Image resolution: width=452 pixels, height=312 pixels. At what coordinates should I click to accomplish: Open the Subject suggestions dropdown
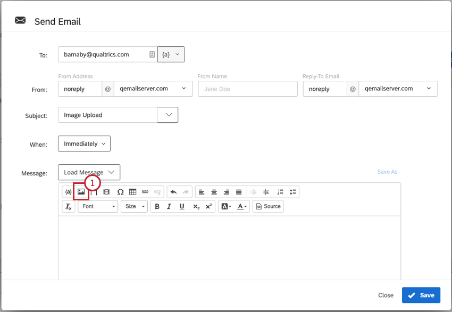pyautogui.click(x=169, y=114)
